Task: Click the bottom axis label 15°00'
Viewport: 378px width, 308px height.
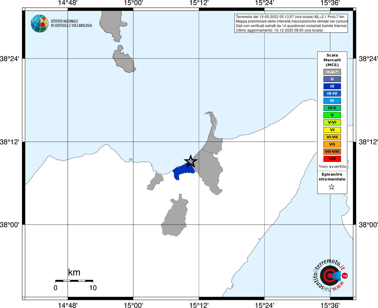Action: pyautogui.click(x=133, y=305)
